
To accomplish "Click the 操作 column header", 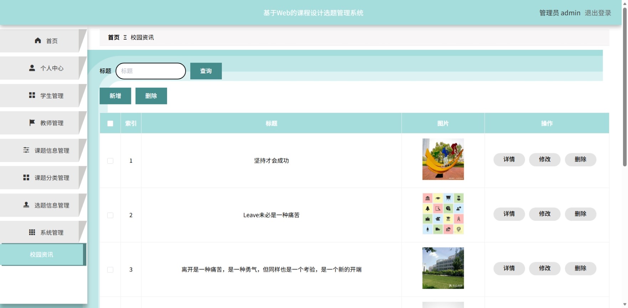I will [x=547, y=124].
